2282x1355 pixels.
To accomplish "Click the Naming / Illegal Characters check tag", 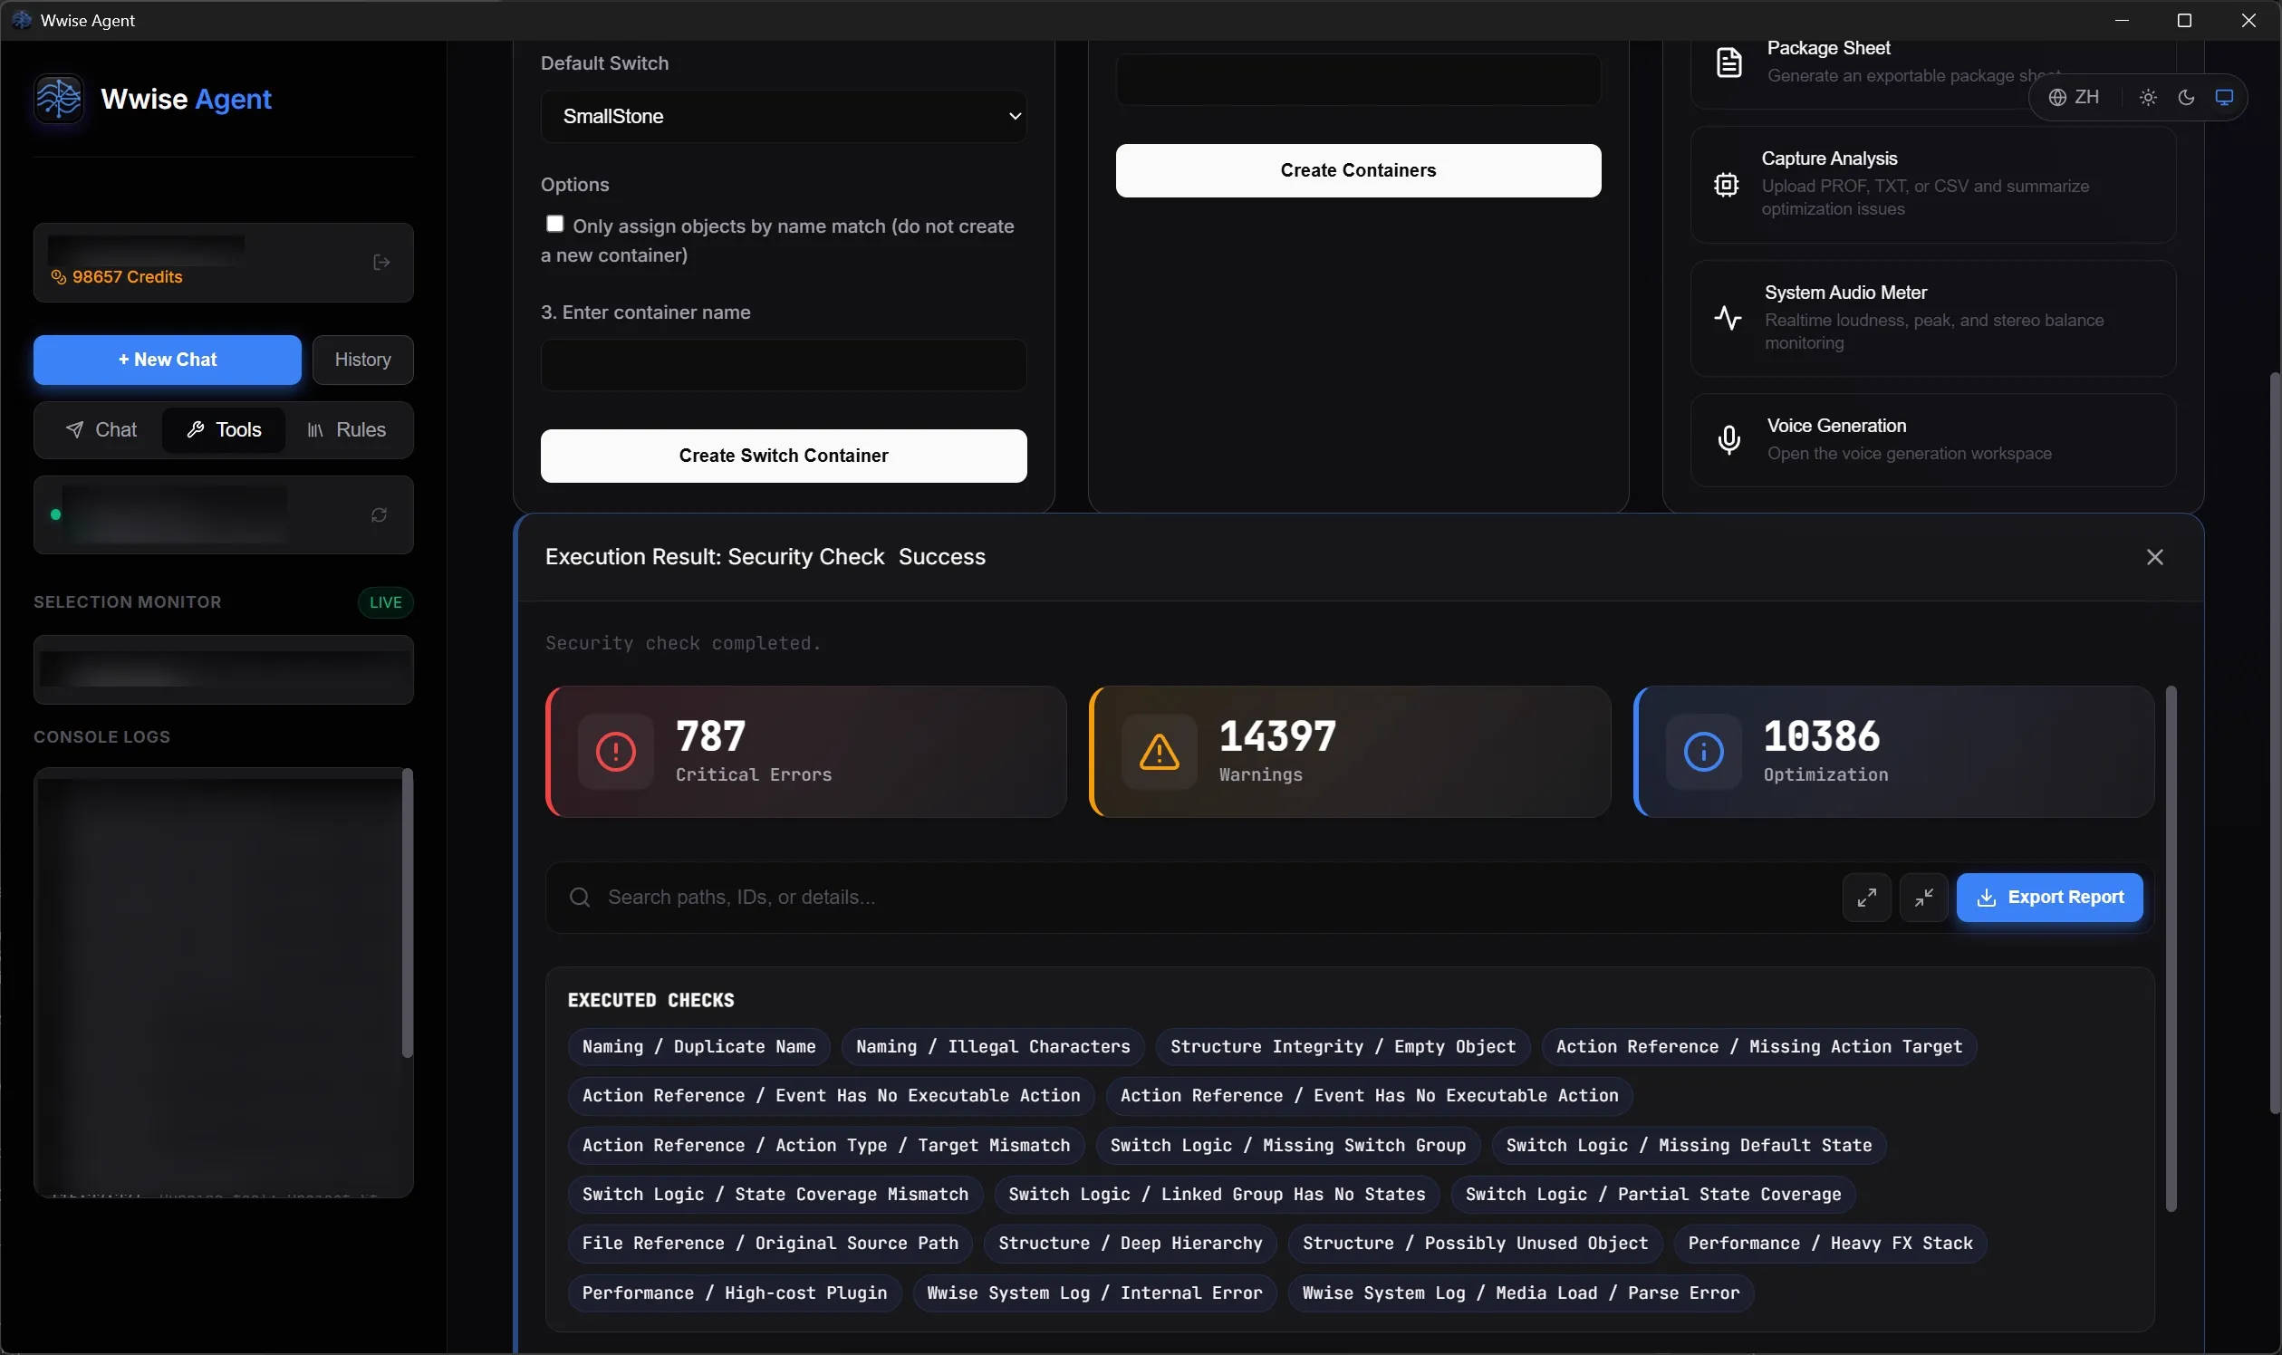I will pyautogui.click(x=993, y=1046).
